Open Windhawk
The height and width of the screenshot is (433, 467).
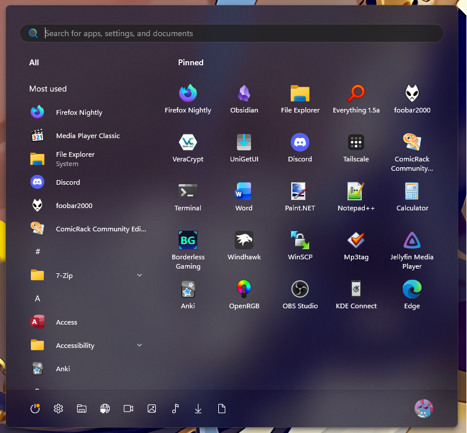pyautogui.click(x=244, y=246)
